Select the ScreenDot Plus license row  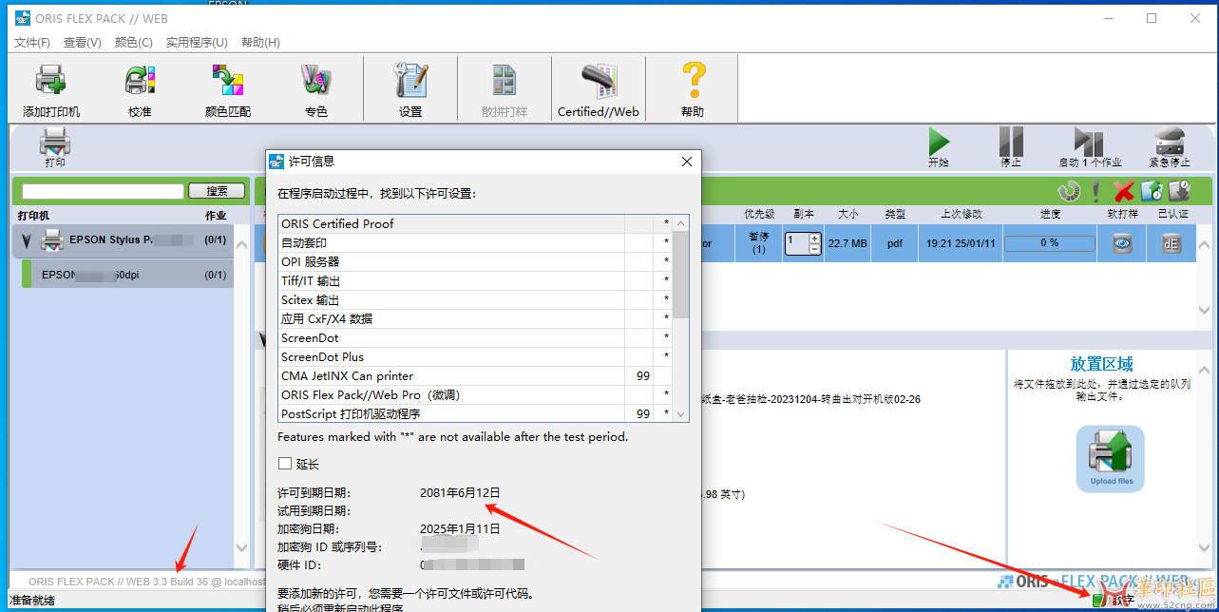[x=475, y=356]
